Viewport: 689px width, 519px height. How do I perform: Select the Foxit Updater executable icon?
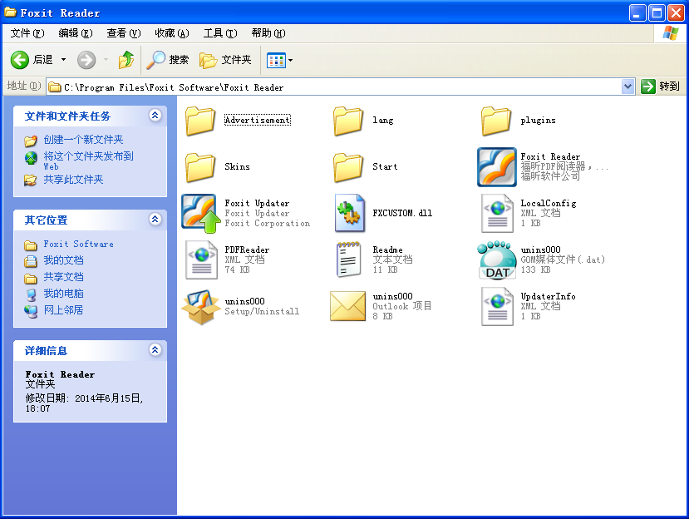[199, 212]
